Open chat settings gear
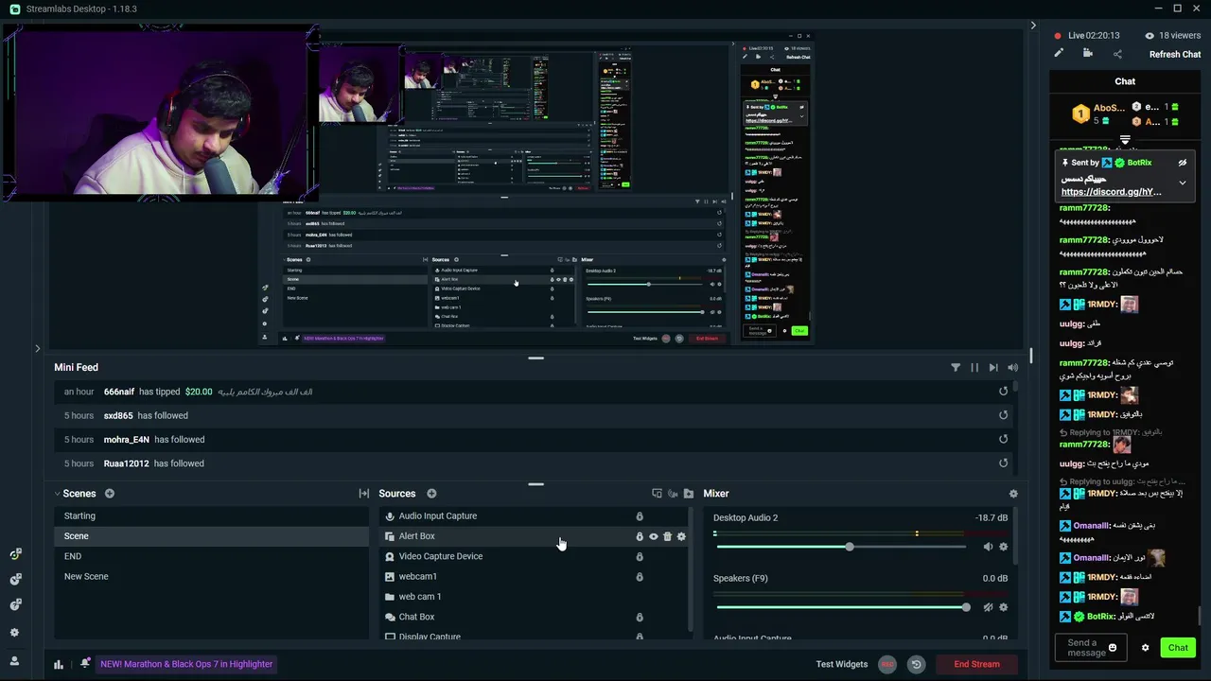This screenshot has width=1211, height=681. coord(1145,648)
